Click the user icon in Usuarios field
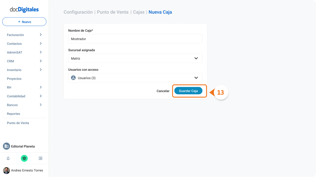Viewport: 316px width, 177px height. (x=73, y=78)
